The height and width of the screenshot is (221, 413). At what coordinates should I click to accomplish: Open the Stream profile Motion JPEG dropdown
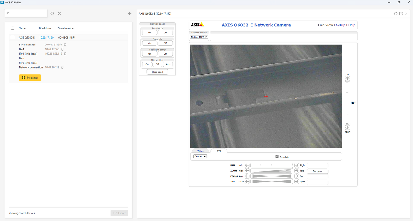[x=199, y=37]
